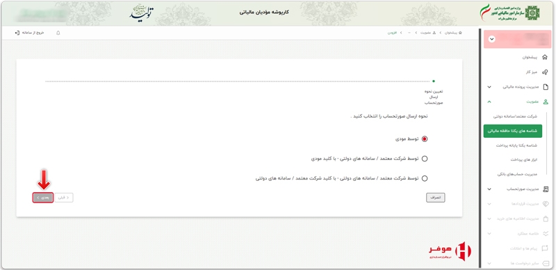Click the document icon of مدیریت پرونده مالیاتی
The height and width of the screenshot is (270, 556).
(x=546, y=87)
